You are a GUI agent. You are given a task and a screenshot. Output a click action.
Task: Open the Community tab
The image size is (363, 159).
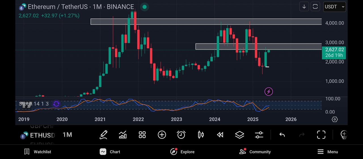(x=255, y=152)
